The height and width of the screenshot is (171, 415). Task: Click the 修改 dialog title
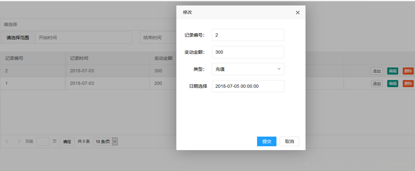click(x=187, y=12)
